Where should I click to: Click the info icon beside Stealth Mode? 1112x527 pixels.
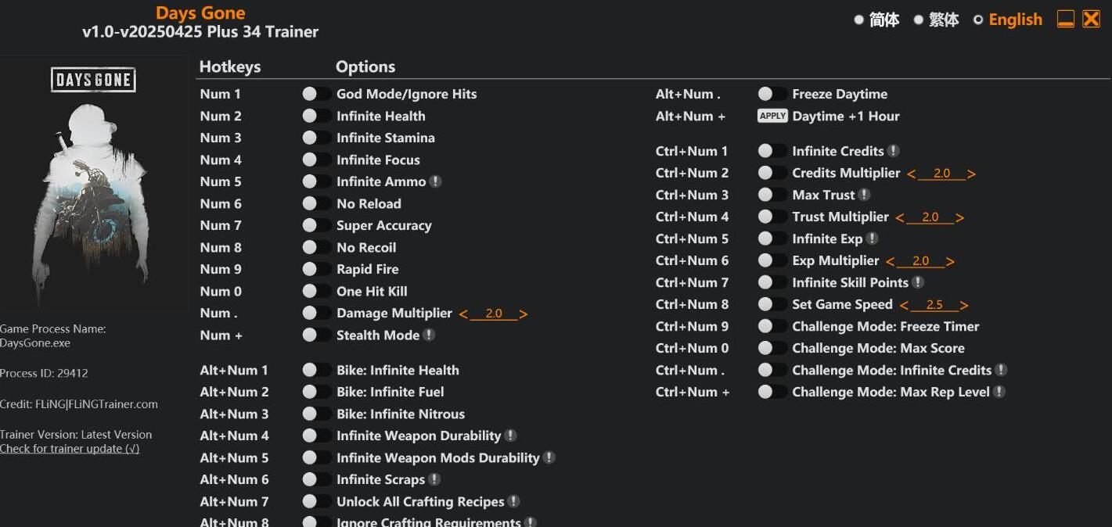pyautogui.click(x=429, y=335)
